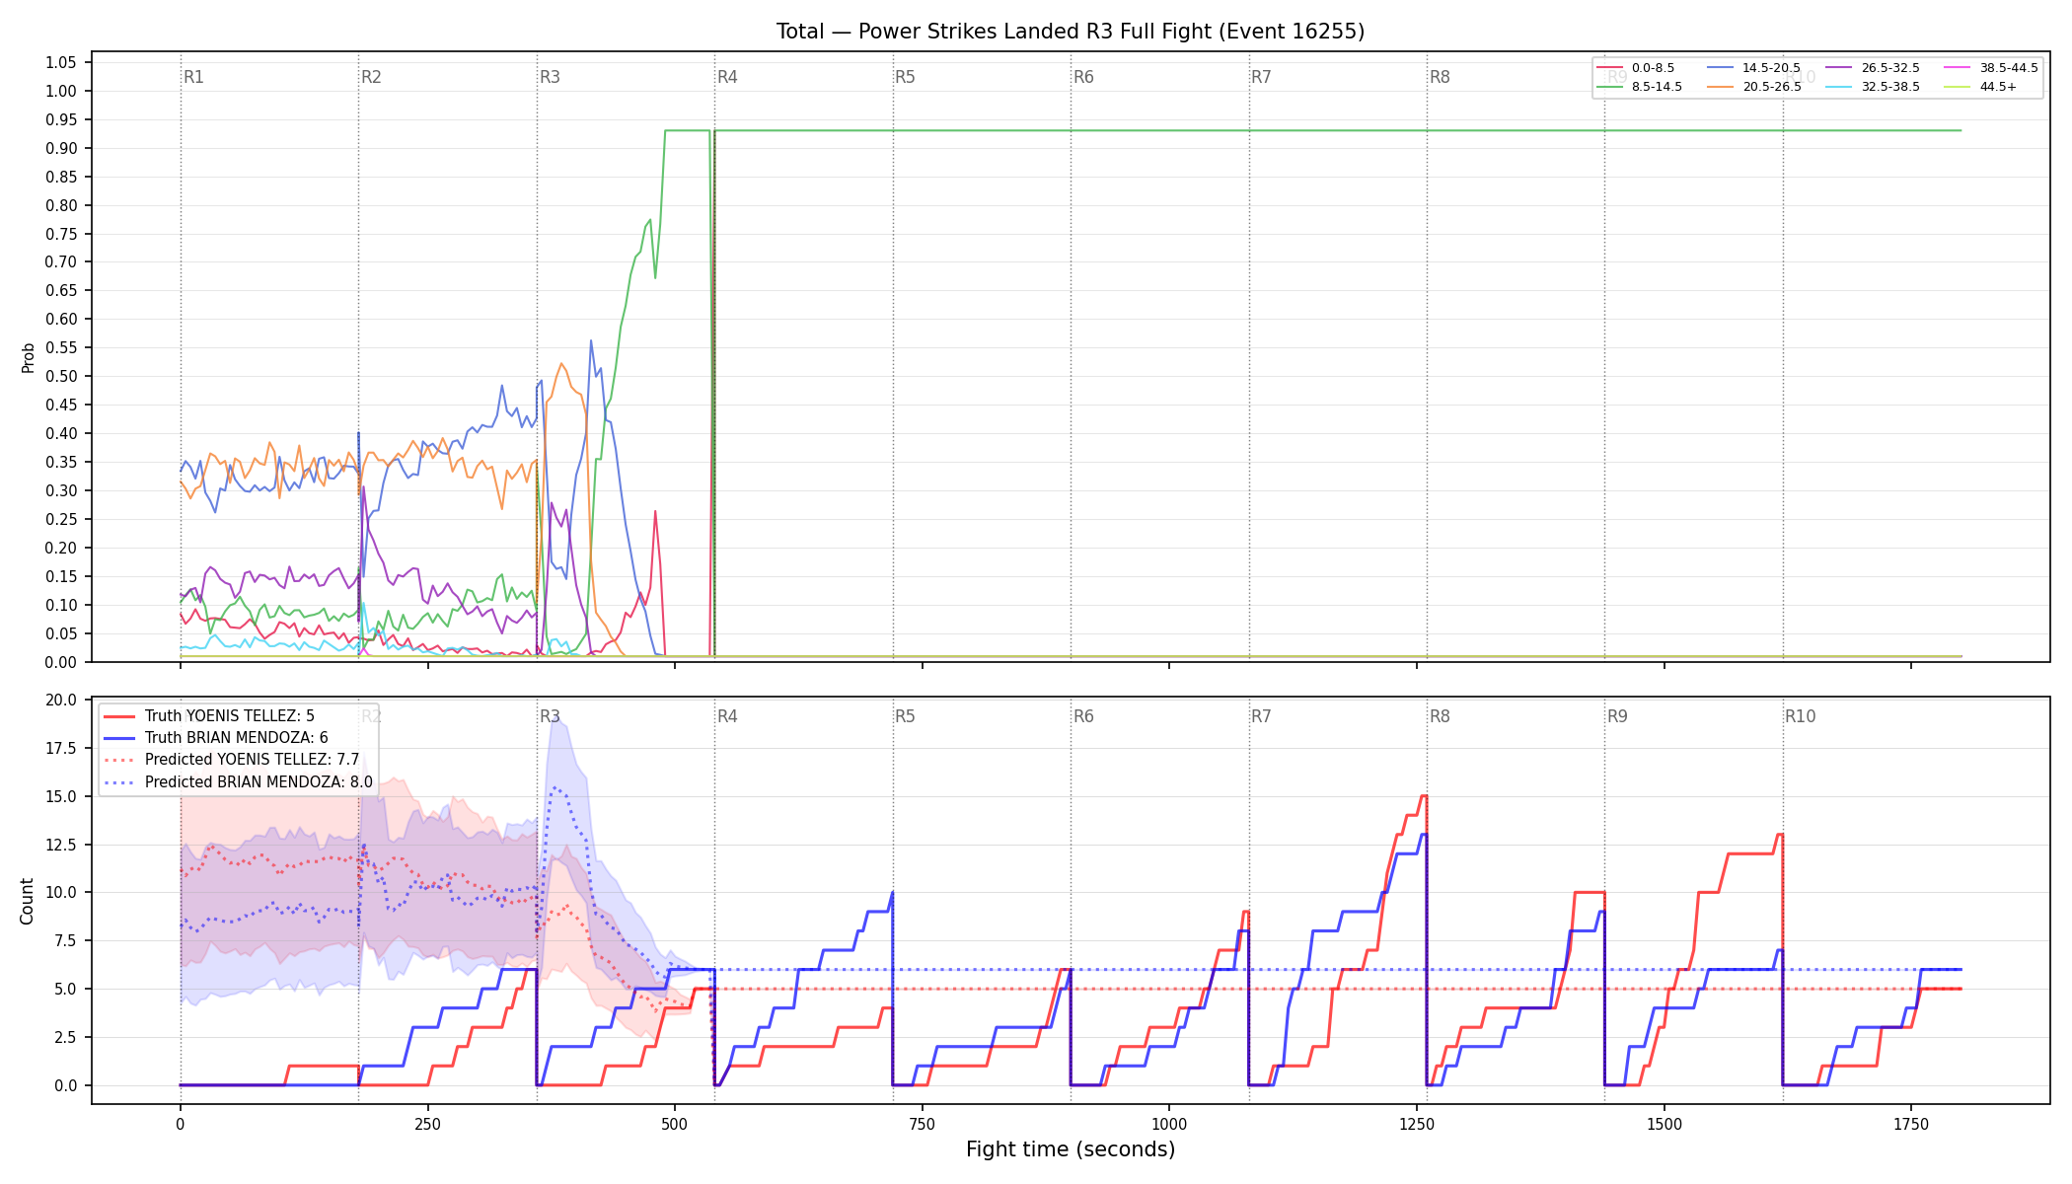
Task: Click the 1250 tick on the x-axis
Action: point(1417,1124)
